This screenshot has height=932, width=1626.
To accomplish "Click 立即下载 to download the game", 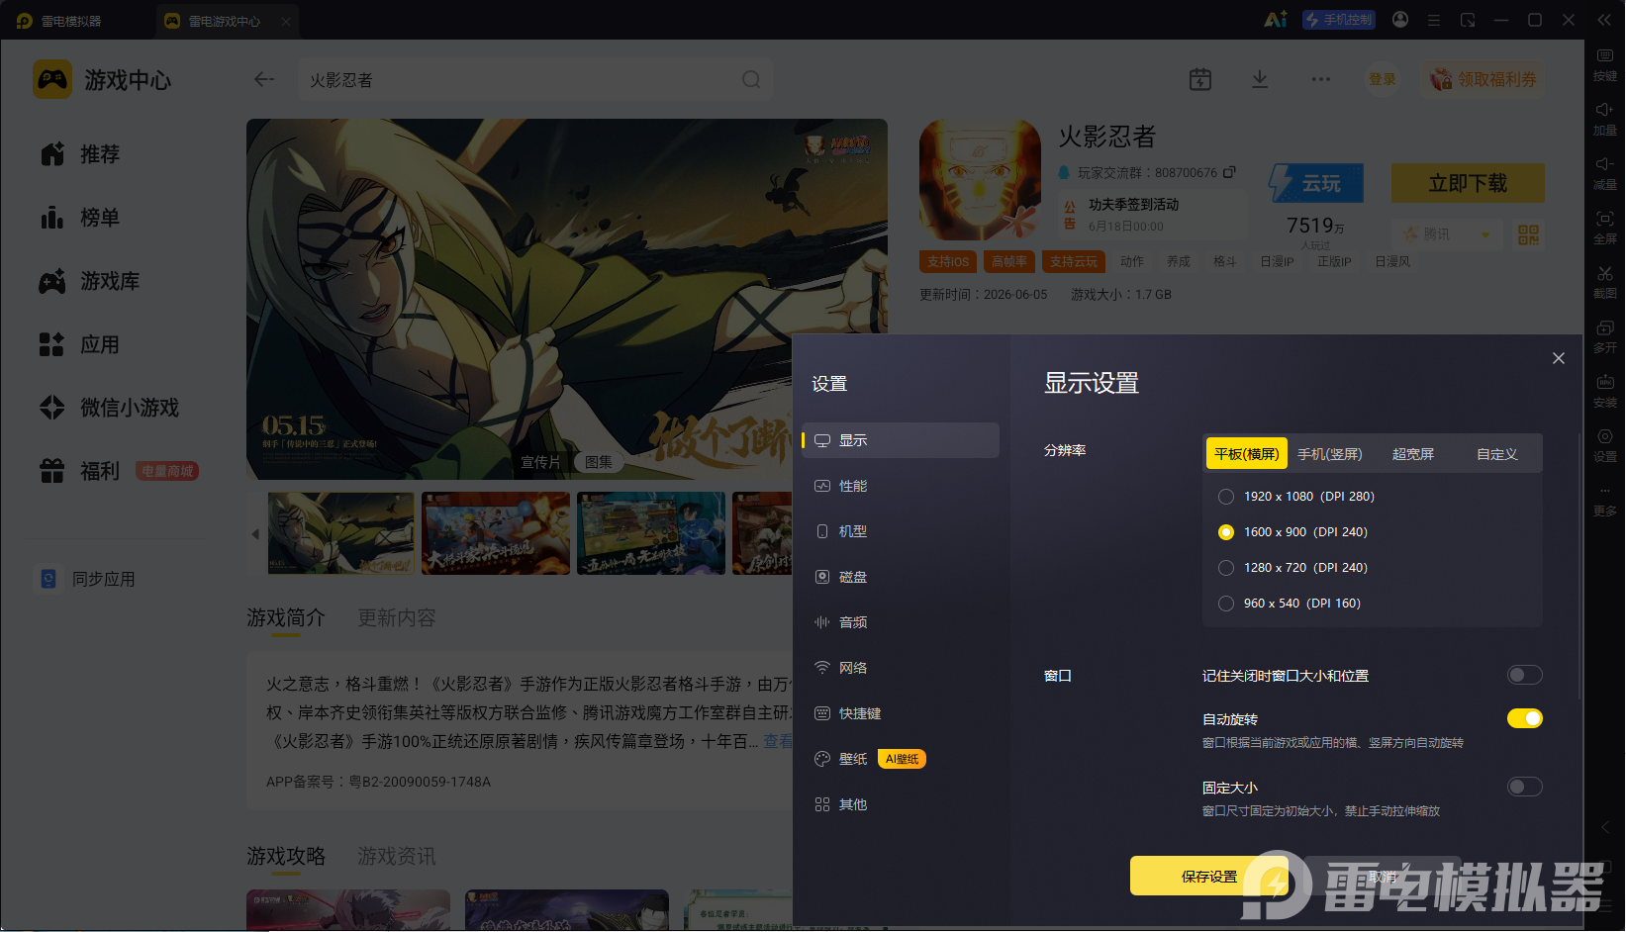I will click(1468, 183).
